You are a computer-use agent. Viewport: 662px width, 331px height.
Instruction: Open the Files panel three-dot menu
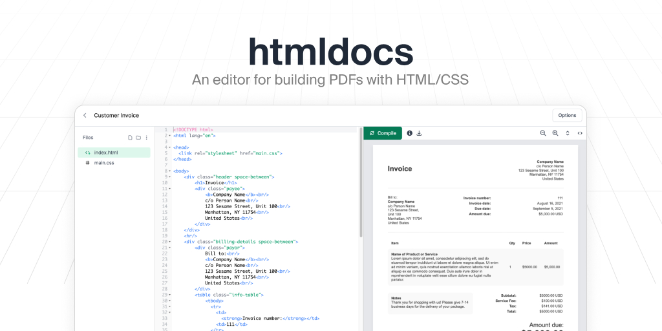point(147,138)
